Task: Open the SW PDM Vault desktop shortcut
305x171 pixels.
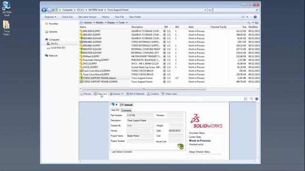Action: click(x=7, y=9)
